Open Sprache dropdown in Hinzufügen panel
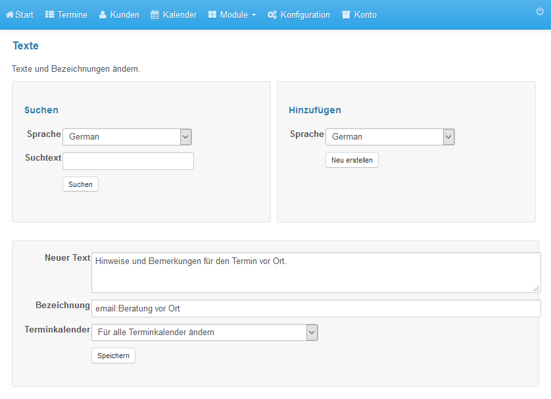 (x=390, y=137)
